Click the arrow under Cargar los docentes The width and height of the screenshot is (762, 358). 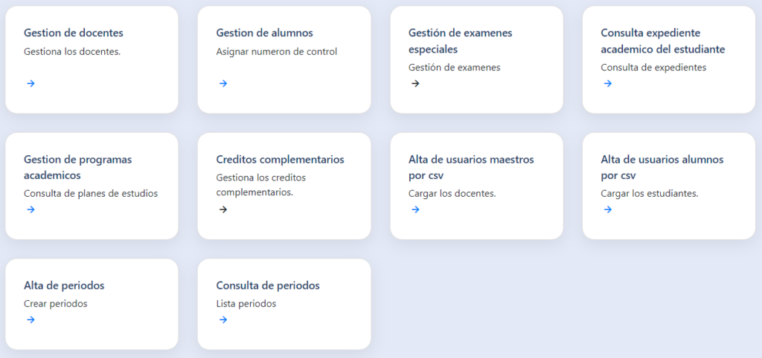415,209
